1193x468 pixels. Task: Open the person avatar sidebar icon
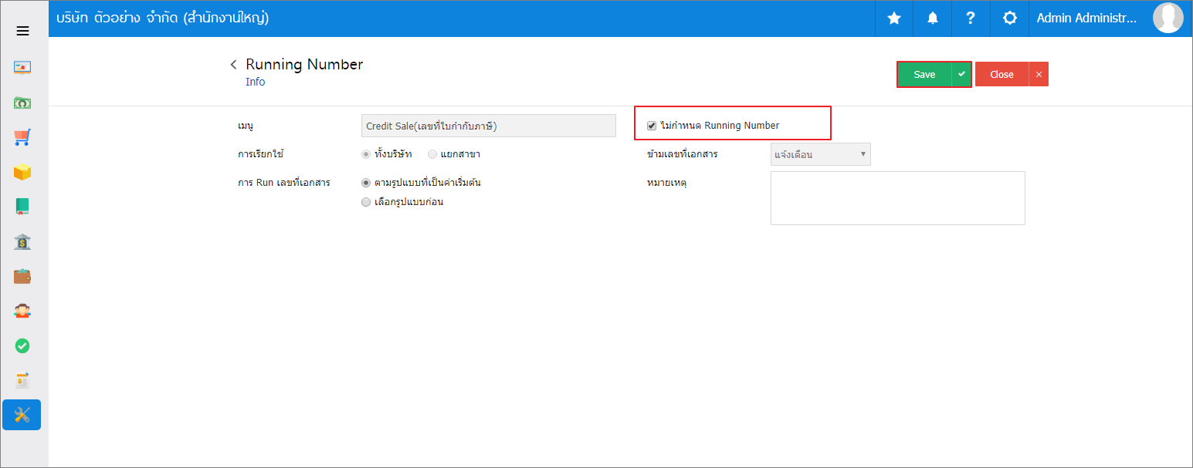point(22,311)
